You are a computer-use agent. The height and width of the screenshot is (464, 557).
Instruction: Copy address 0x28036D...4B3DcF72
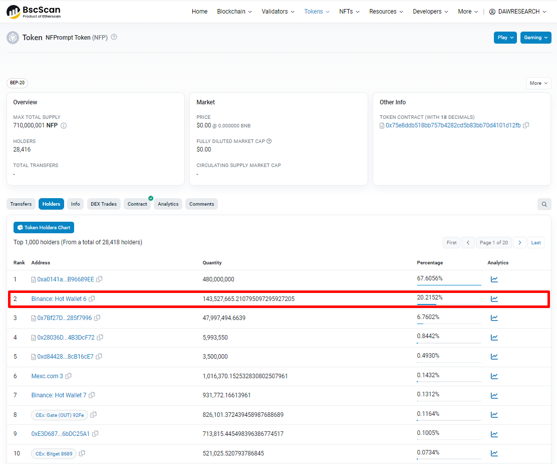tap(100, 337)
